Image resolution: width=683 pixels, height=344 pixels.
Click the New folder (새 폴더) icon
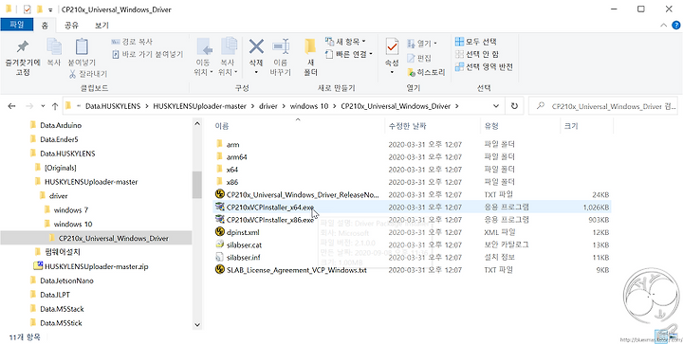pos(309,47)
